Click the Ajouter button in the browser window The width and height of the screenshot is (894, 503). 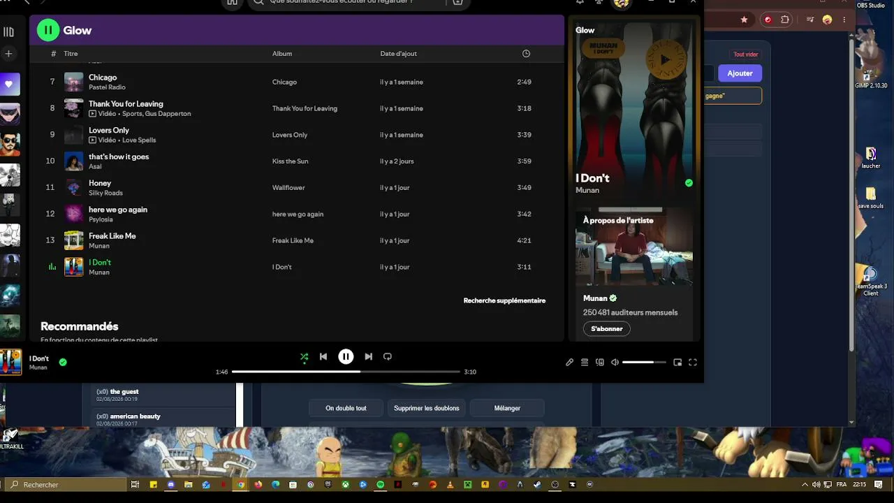pos(740,73)
